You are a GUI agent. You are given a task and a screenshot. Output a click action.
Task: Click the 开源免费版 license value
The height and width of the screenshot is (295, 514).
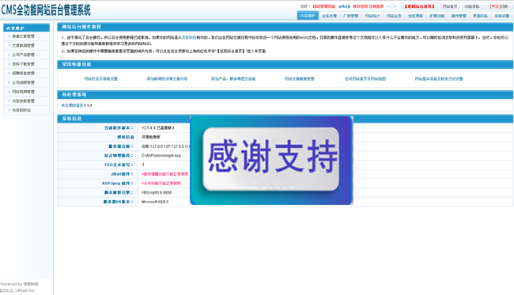click(x=151, y=137)
